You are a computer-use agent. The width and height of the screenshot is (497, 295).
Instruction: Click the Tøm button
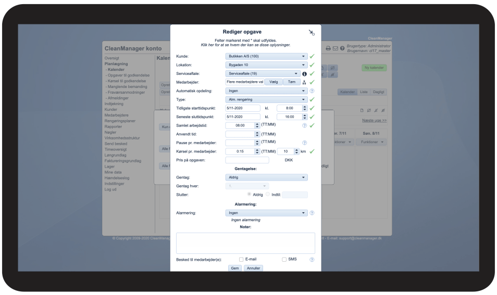[x=292, y=82]
